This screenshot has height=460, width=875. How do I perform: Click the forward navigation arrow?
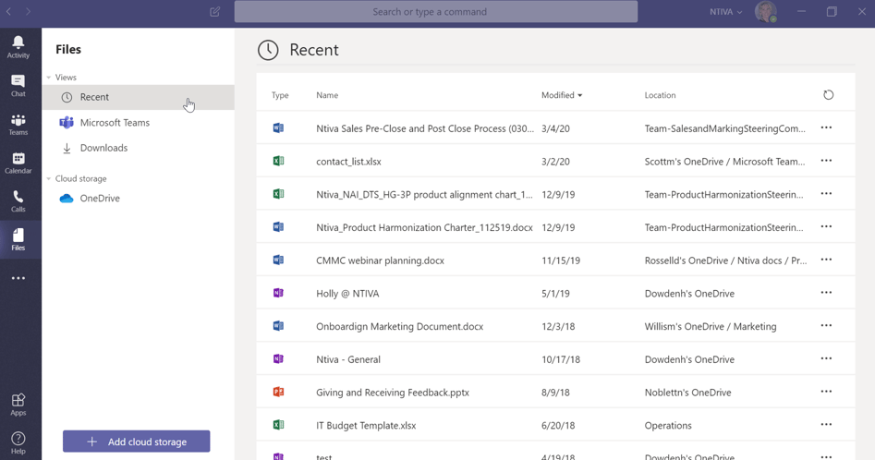pyautogui.click(x=28, y=12)
